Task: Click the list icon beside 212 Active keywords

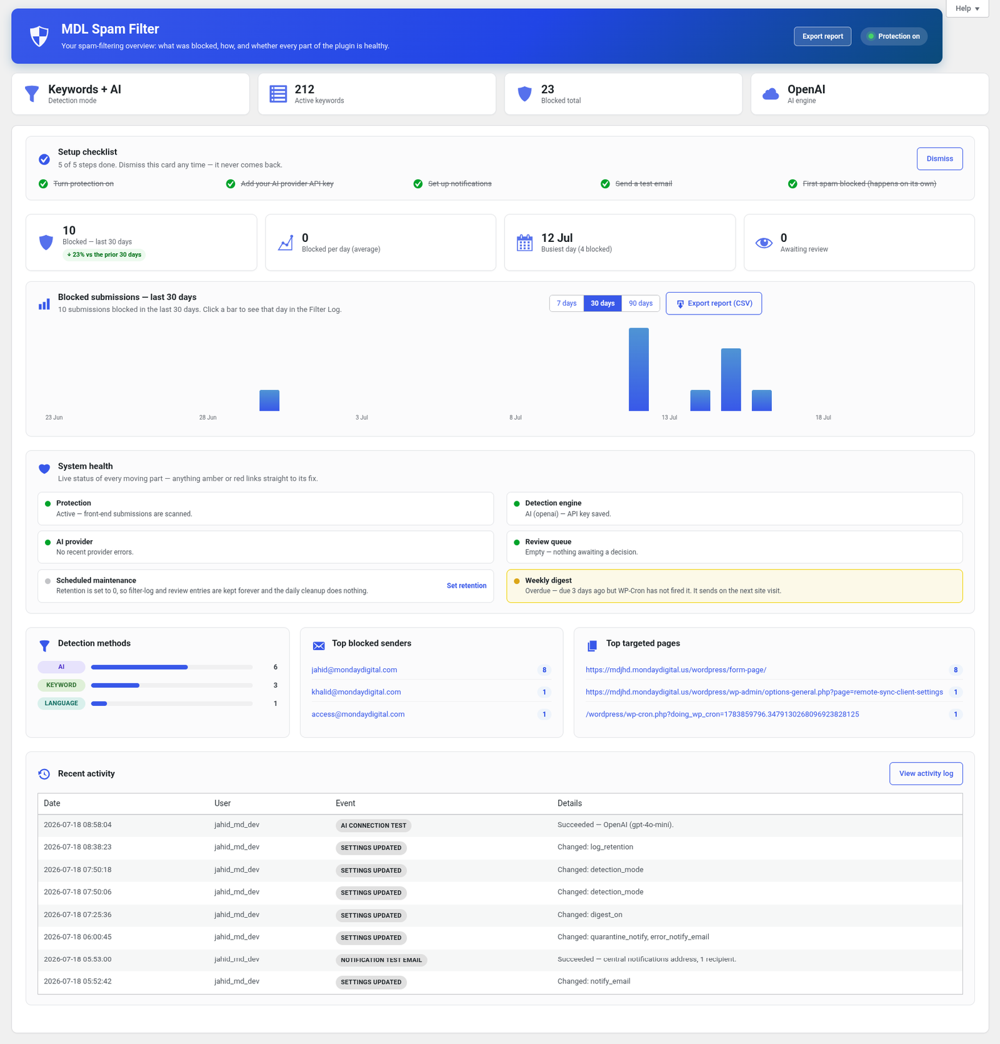Action: 278,94
